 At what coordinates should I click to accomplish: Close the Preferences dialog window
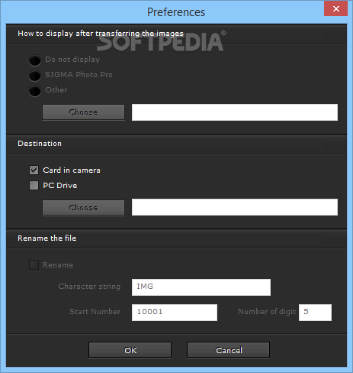[x=335, y=9]
